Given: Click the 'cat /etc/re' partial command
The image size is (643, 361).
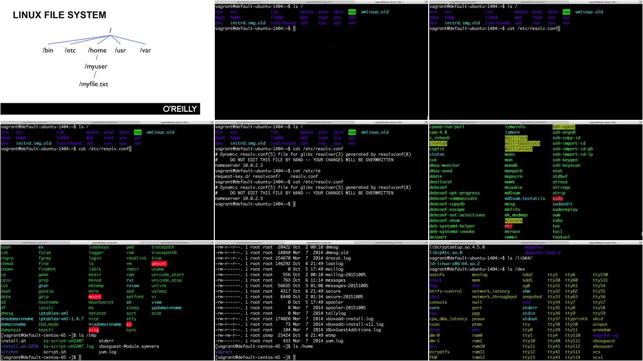Looking at the screenshot, I should click(x=307, y=171).
